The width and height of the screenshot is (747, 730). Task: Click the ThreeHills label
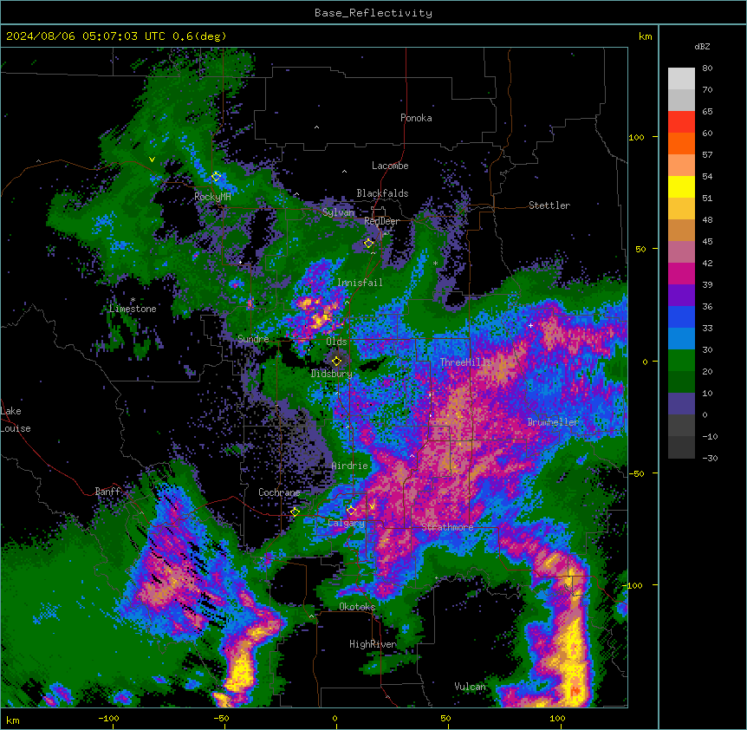click(x=465, y=362)
